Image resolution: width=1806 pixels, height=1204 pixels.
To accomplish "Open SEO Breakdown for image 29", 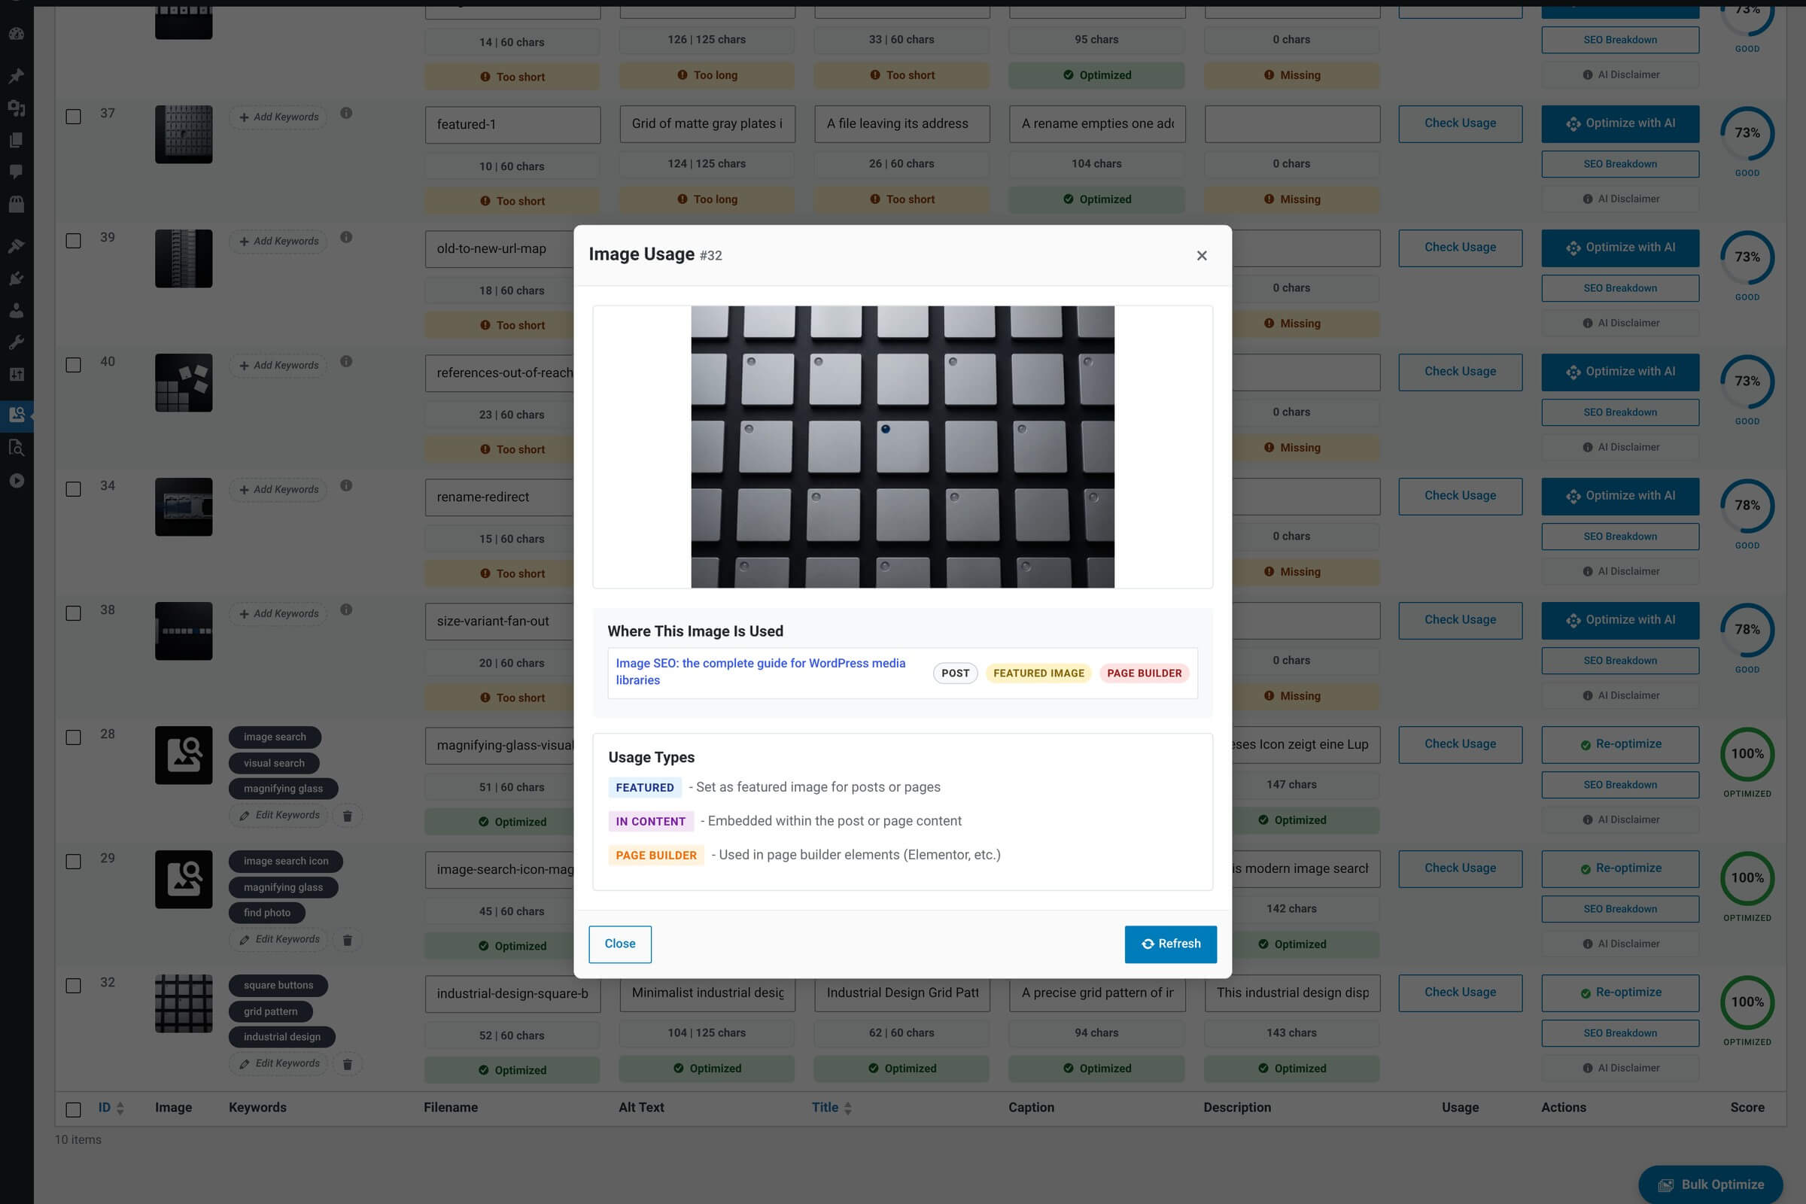I will pos(1620,909).
